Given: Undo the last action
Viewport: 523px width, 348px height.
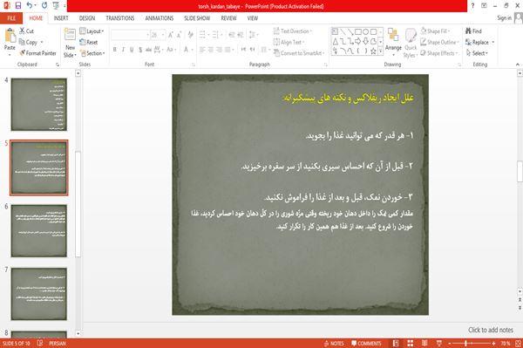Looking at the screenshot, I should [30, 5].
